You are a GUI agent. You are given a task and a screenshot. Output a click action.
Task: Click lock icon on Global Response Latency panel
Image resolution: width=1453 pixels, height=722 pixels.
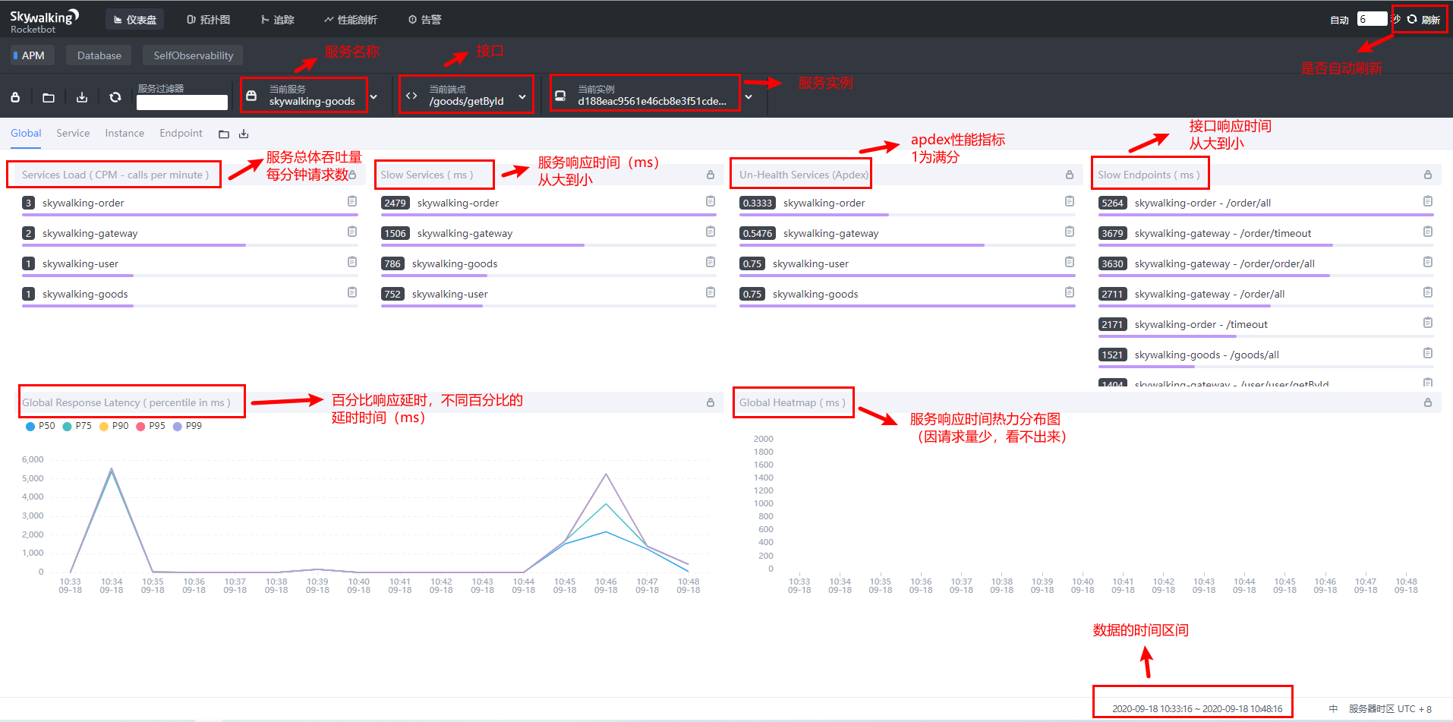click(x=711, y=402)
